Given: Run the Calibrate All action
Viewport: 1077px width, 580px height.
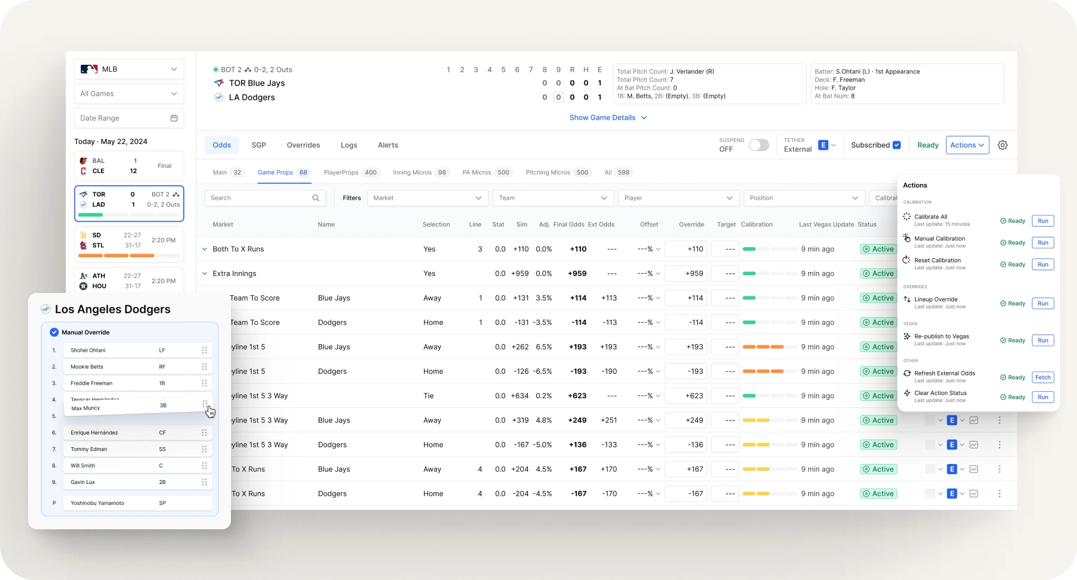Looking at the screenshot, I should coord(1042,221).
